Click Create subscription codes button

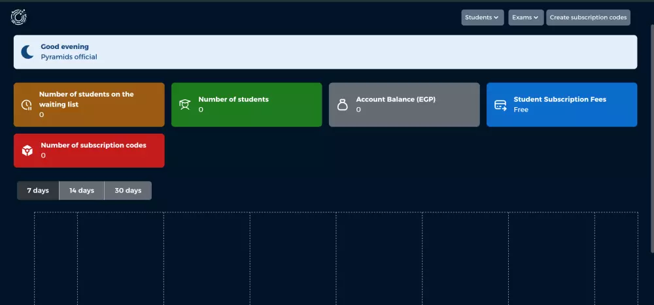[588, 18]
